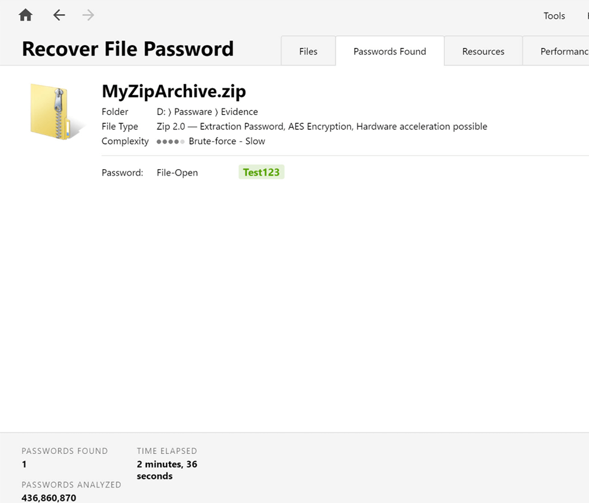
Task: Click the complexity dots indicator
Action: click(x=170, y=142)
